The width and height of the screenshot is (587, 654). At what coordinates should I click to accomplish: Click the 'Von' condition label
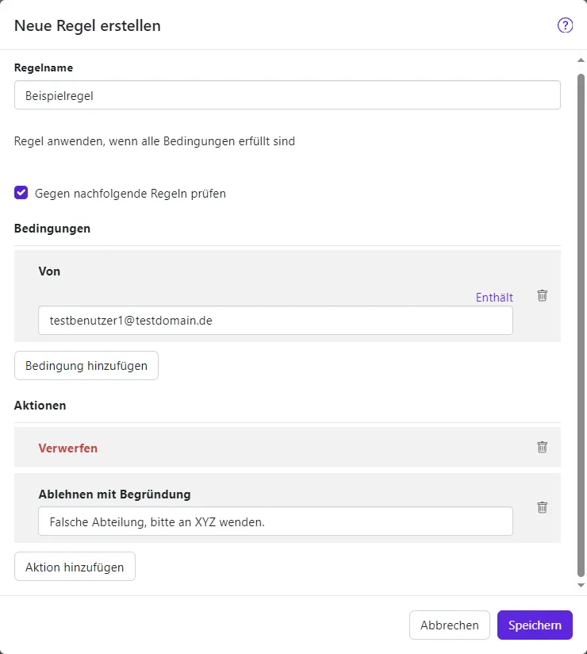pyautogui.click(x=49, y=271)
